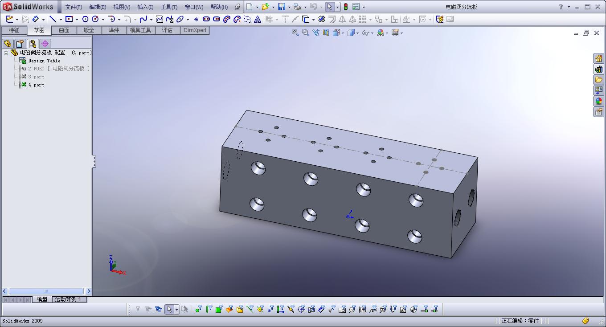Toggle the Filter Faces selection filter
Screen dimensions: 606x327
point(219,309)
